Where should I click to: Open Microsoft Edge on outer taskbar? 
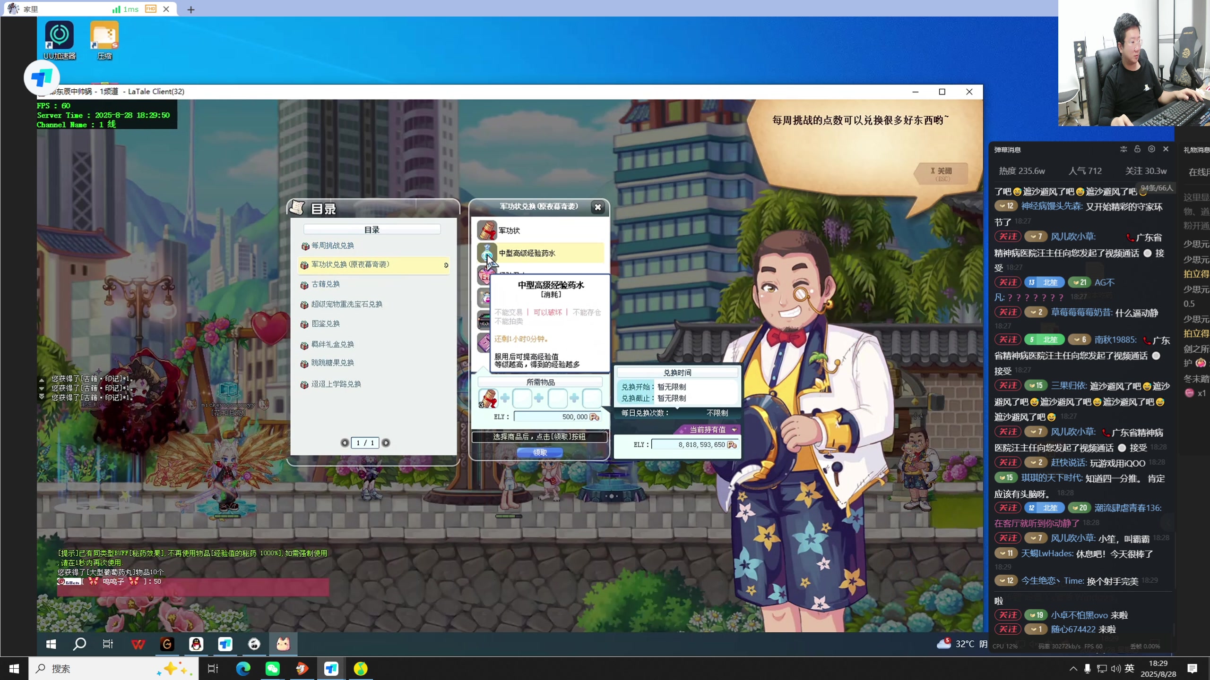(243, 669)
